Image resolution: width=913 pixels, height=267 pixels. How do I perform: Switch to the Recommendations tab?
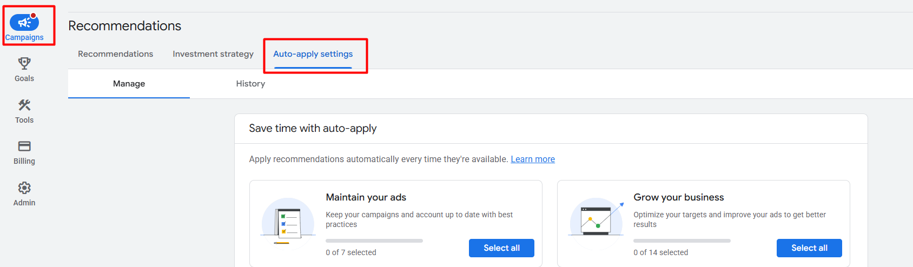115,54
